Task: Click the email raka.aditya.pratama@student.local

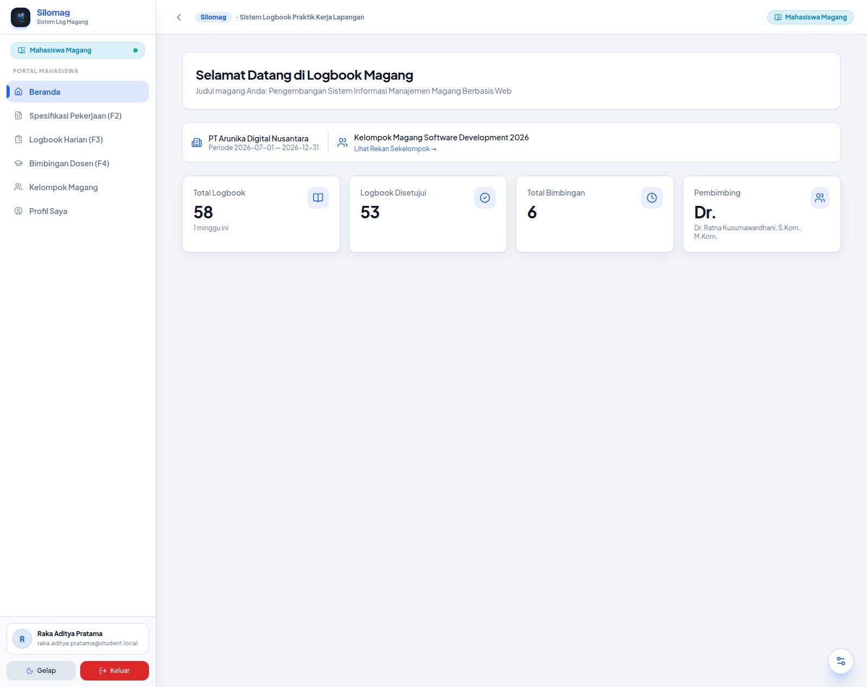Action: click(x=87, y=644)
